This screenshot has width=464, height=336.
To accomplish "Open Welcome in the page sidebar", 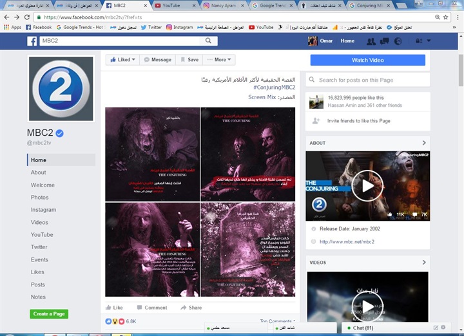I will click(43, 185).
